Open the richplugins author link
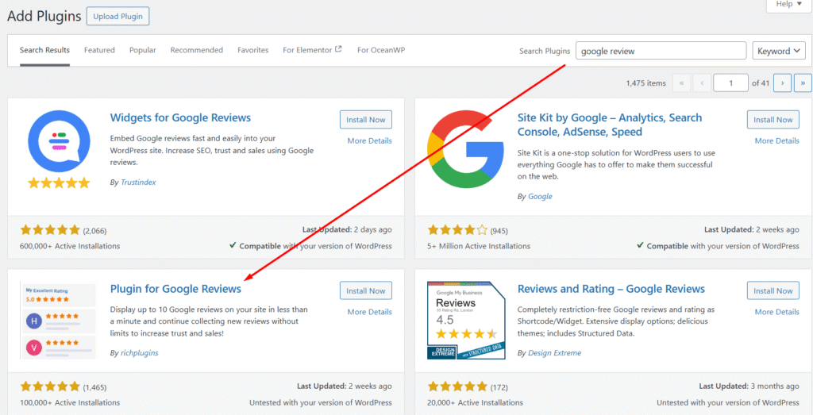 [139, 353]
